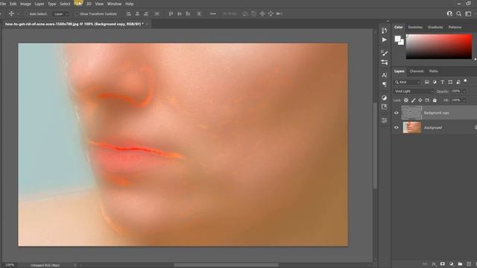The image size is (477, 268).
Task: Toggle the Auto-Select checkbox
Action: (x=26, y=14)
